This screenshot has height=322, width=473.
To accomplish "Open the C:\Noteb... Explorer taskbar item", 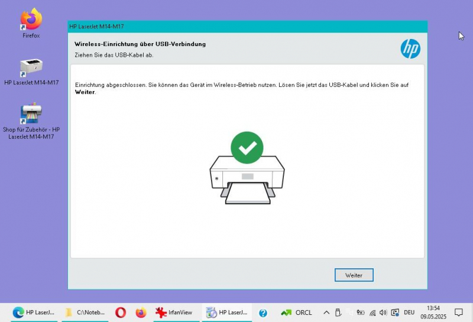I will (85, 313).
